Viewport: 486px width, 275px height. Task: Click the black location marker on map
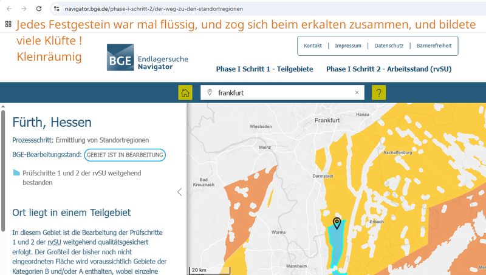(337, 223)
